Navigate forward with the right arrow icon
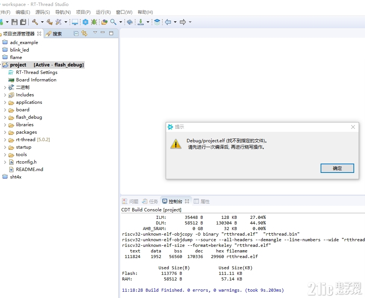The width and height of the screenshot is (365, 298). click(183, 22)
